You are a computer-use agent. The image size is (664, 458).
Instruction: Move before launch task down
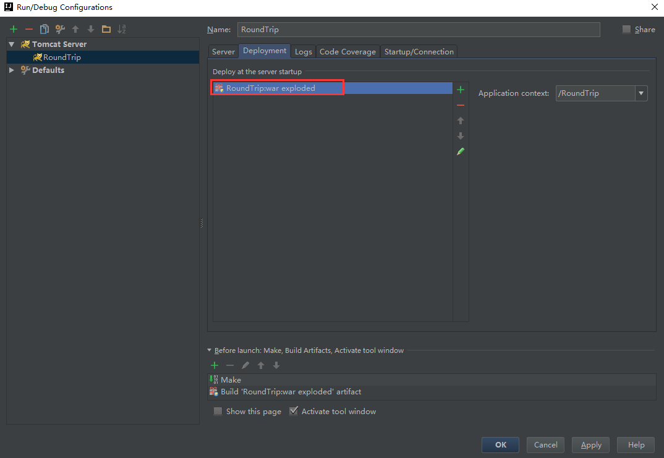click(x=276, y=365)
